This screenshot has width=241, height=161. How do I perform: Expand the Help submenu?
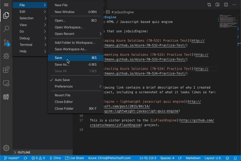pyautogui.click(x=30, y=51)
